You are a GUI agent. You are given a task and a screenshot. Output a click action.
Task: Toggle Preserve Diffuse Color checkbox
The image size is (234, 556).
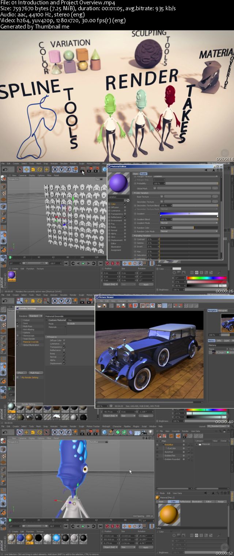point(64,340)
